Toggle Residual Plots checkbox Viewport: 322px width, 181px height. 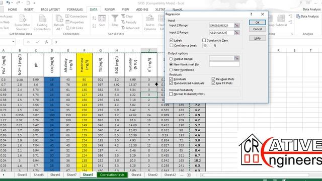point(213,79)
